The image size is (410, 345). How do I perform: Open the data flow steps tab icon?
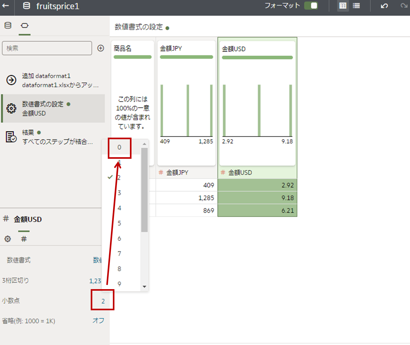coord(24,26)
